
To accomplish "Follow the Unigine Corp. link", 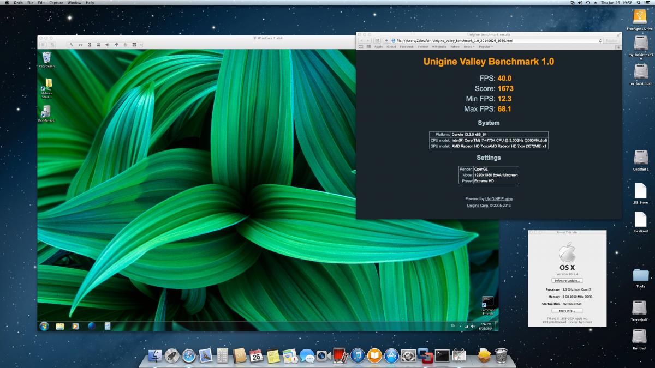I will [x=478, y=206].
